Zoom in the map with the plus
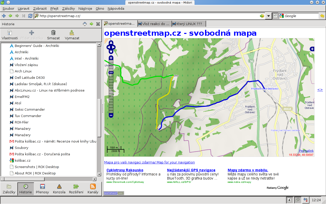The height and width of the screenshot is (204, 326). tap(111, 58)
